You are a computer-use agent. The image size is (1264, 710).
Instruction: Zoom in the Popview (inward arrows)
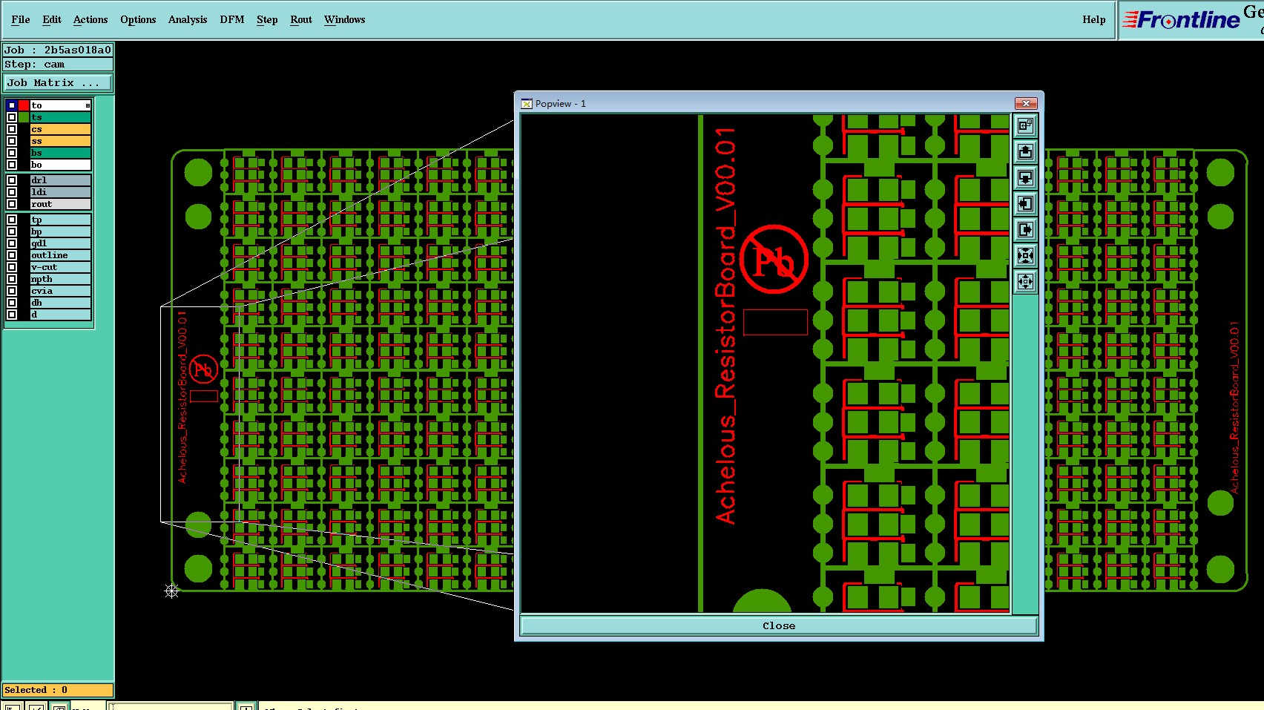1025,256
